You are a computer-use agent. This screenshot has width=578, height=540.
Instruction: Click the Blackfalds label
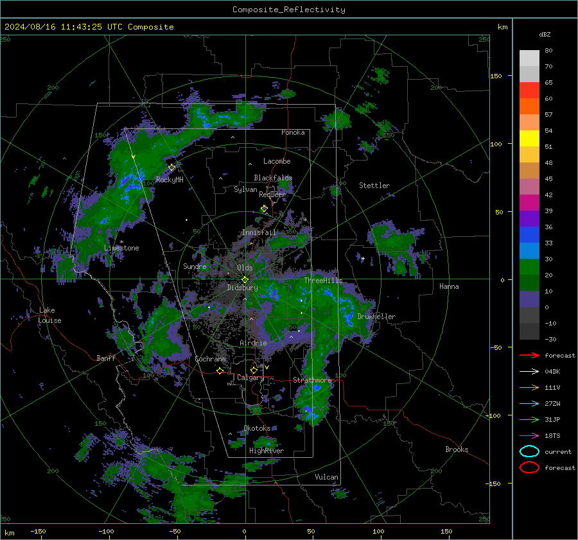(273, 178)
